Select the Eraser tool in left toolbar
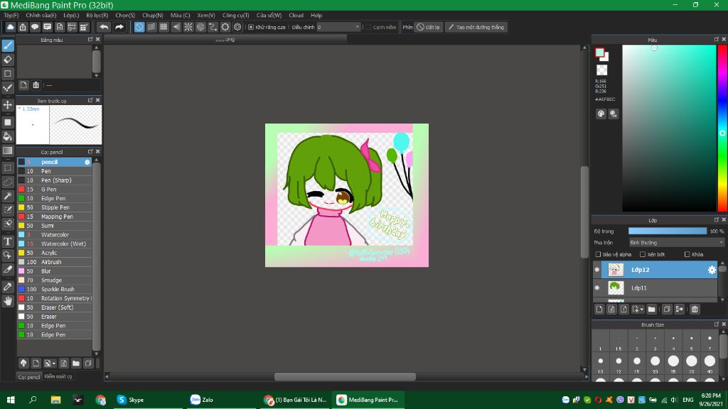Screen dimensions: 728x409 [x=8, y=60]
